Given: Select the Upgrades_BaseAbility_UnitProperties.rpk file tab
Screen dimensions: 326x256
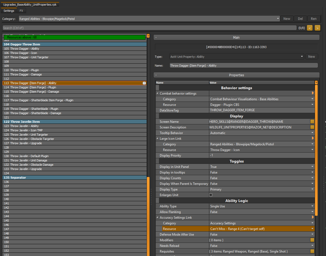Looking at the screenshot, I should pyautogui.click(x=30, y=5).
